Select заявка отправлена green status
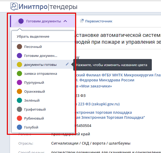The image size is (161, 153). click(x=40, y=74)
